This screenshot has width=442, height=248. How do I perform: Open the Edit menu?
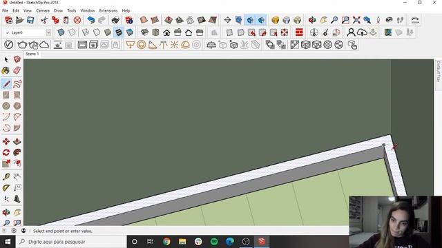pyautogui.click(x=16, y=11)
